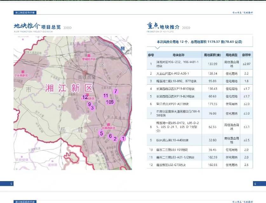This screenshot has width=266, height=203.
Task: Select map marker number 12
Action: pos(85,97)
